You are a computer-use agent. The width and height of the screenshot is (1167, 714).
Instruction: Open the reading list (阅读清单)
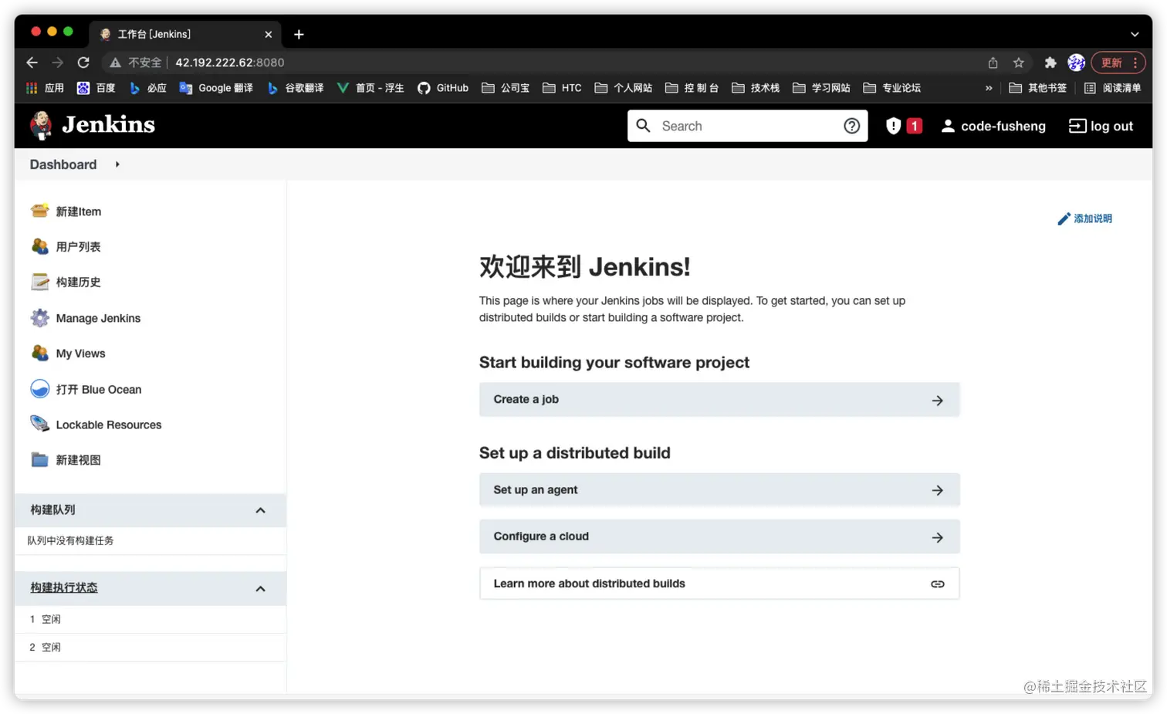point(1112,88)
